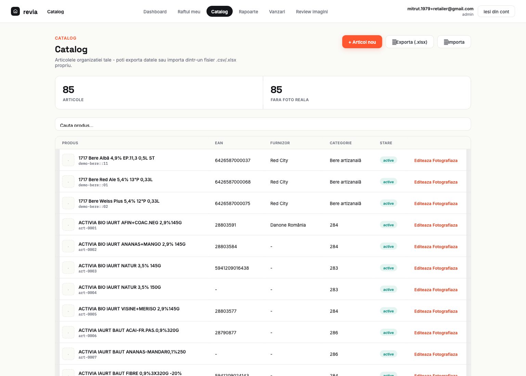Image resolution: width=526 pixels, height=376 pixels.
Task: Add a new item with Articol nou
Action: [362, 42]
